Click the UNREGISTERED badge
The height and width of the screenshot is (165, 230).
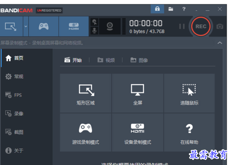pyautogui.click(x=49, y=11)
